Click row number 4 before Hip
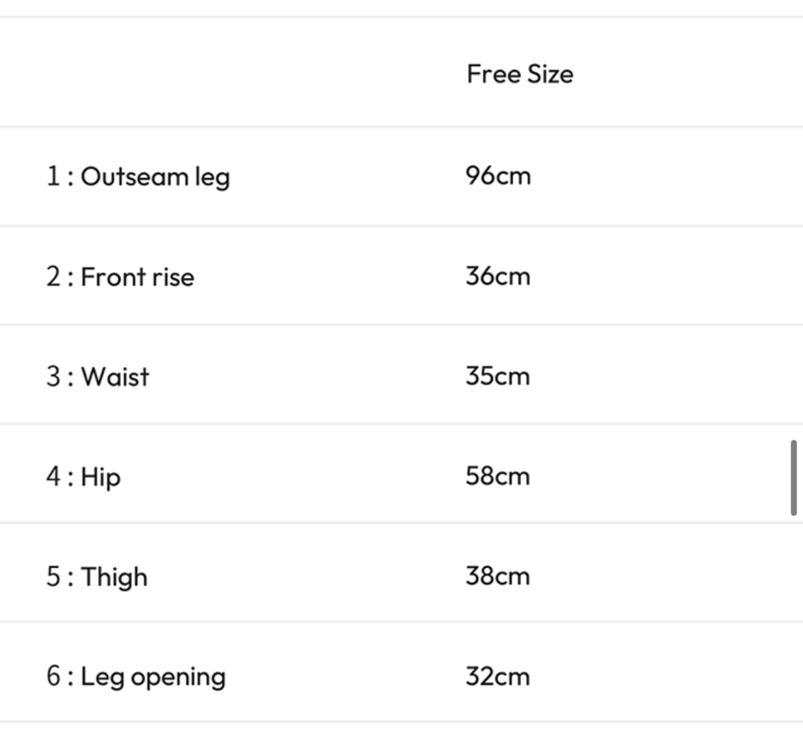 click(54, 476)
